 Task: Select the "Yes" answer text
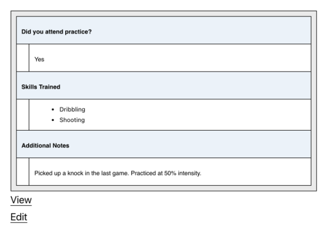pos(39,59)
